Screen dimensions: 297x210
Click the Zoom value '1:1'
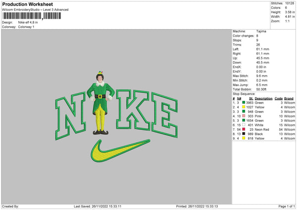click(x=287, y=21)
